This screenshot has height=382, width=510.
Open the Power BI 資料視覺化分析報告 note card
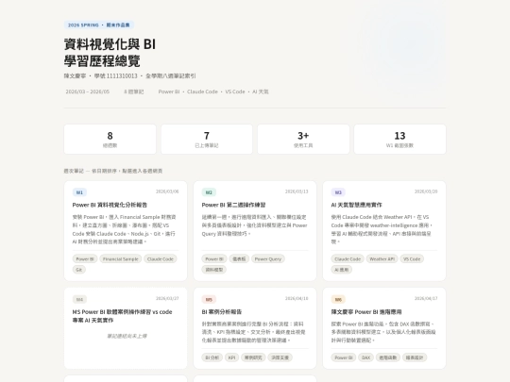tap(126, 231)
